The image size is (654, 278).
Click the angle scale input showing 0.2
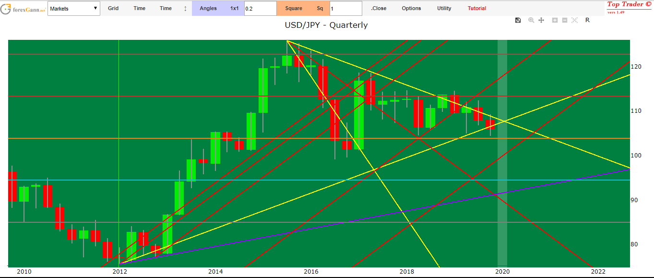[x=260, y=9]
